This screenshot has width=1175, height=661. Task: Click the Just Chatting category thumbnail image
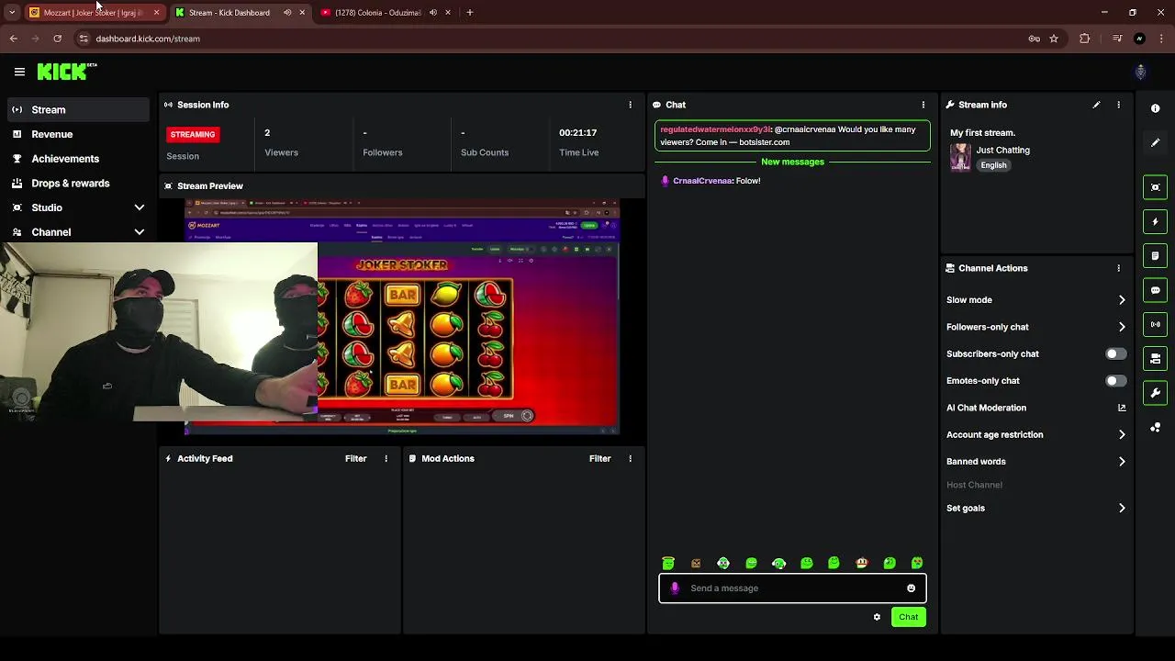[x=960, y=157]
